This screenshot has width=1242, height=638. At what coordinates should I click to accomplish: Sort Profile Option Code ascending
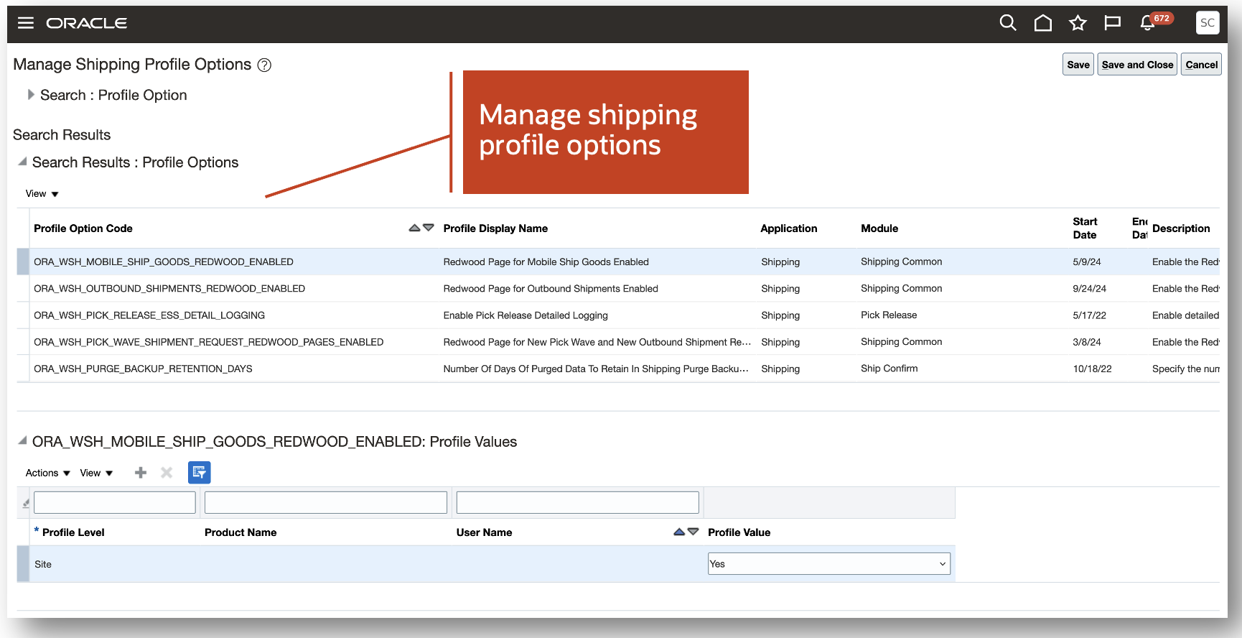tap(414, 228)
